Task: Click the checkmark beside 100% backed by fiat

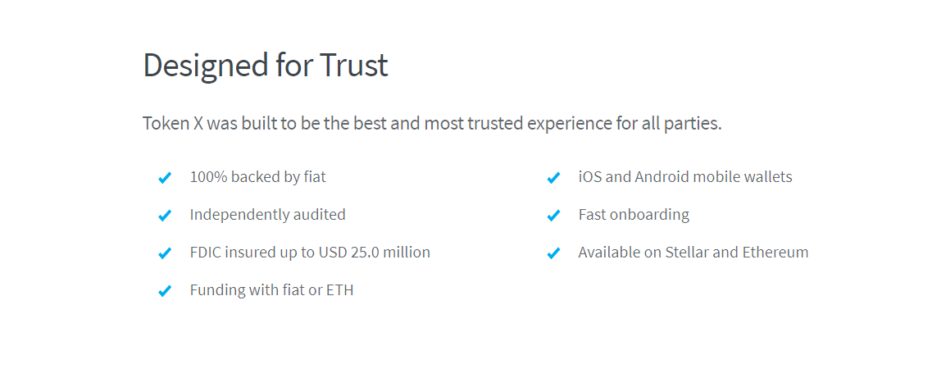Action: [165, 178]
